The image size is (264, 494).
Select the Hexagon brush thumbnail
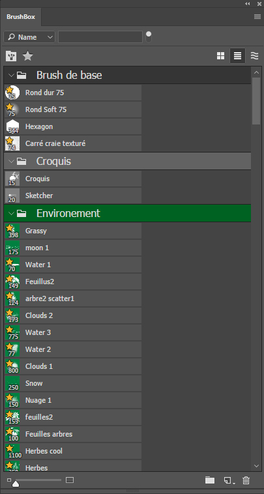coord(12,126)
